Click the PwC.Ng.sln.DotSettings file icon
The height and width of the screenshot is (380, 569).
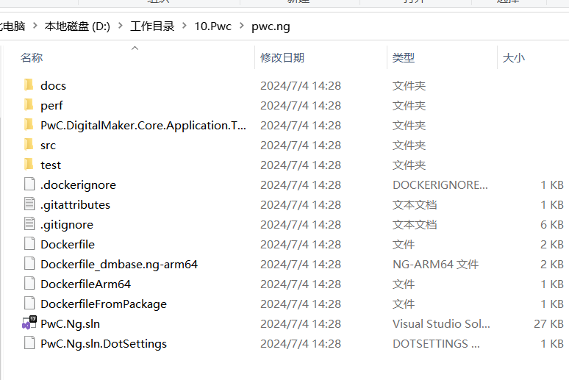coord(29,343)
